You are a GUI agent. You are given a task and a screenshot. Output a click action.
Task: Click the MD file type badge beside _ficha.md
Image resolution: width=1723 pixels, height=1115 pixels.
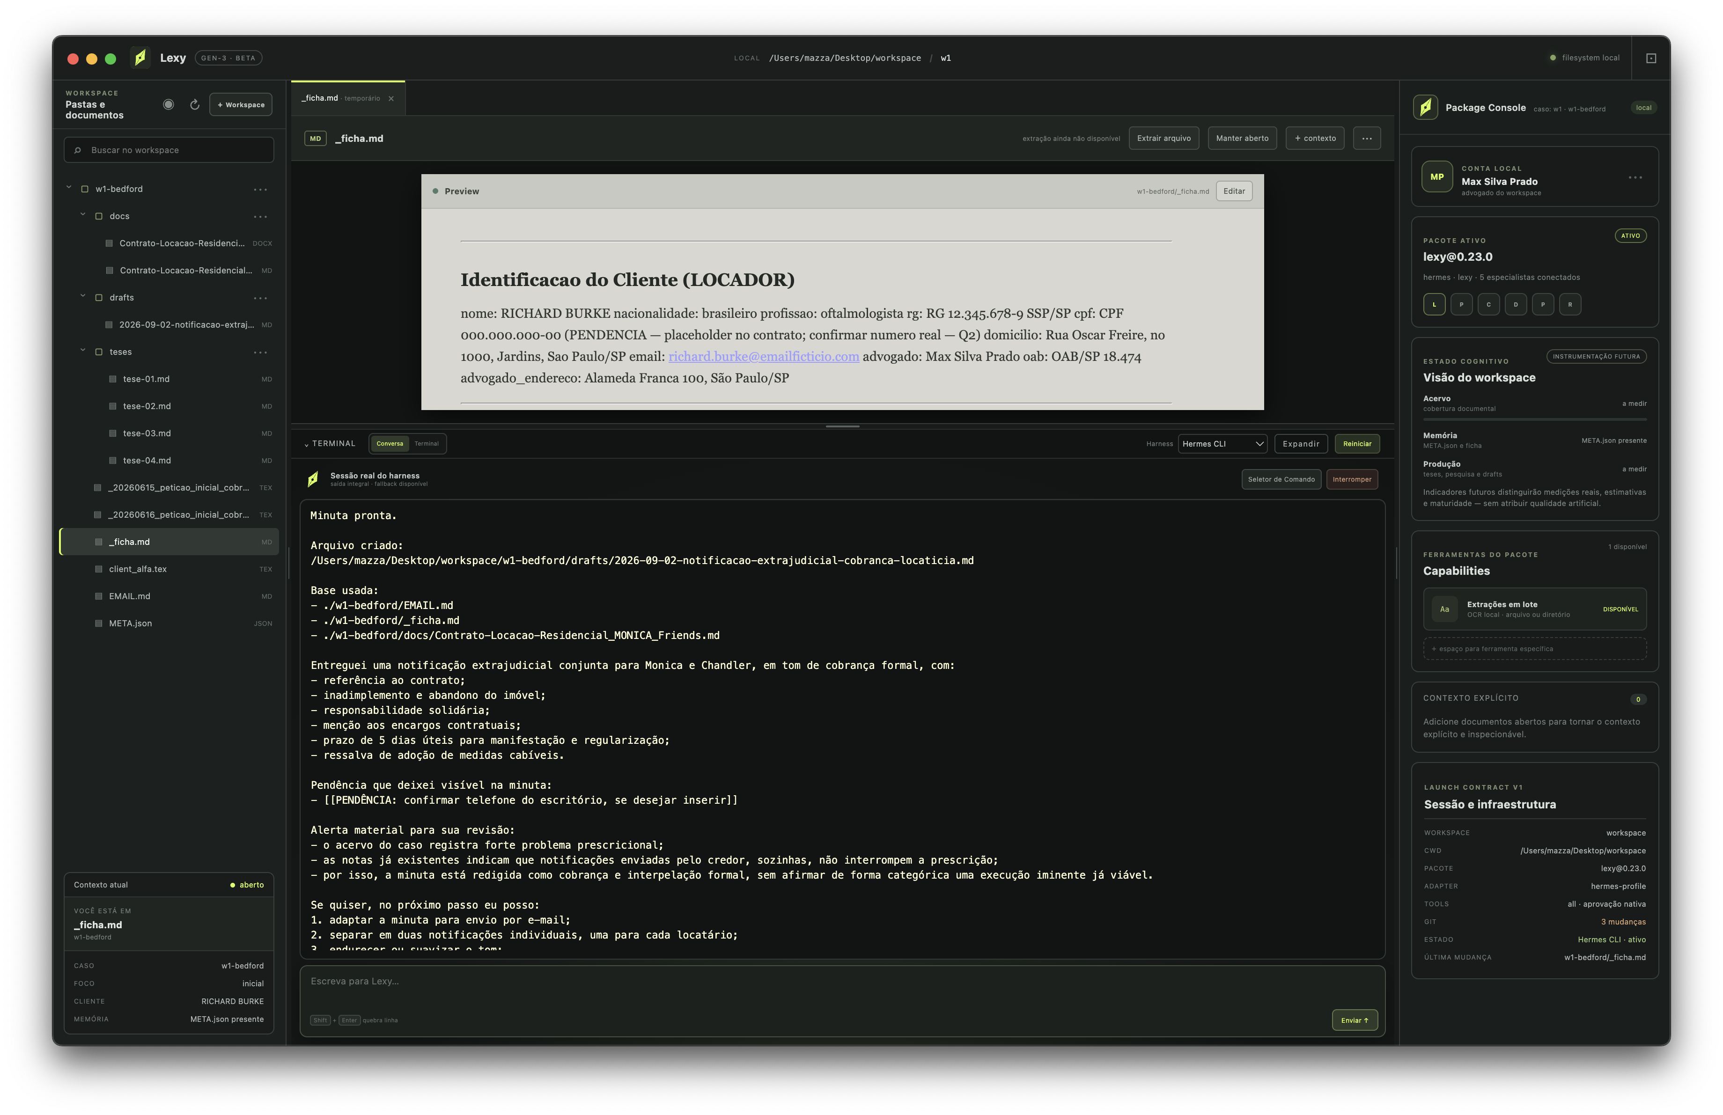pyautogui.click(x=316, y=138)
